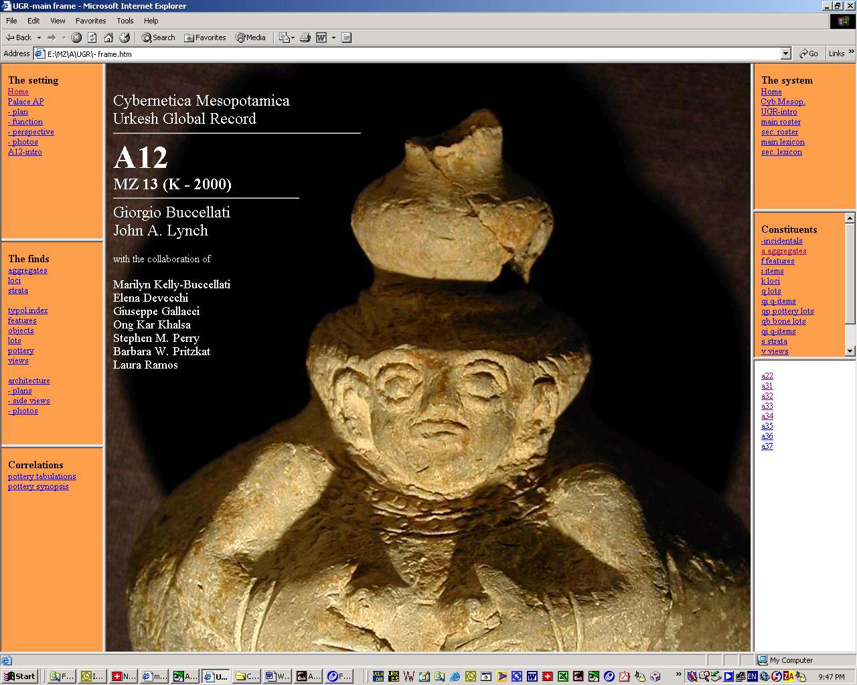Click the Refresh page icon
The height and width of the screenshot is (685, 857).
pos(92,37)
